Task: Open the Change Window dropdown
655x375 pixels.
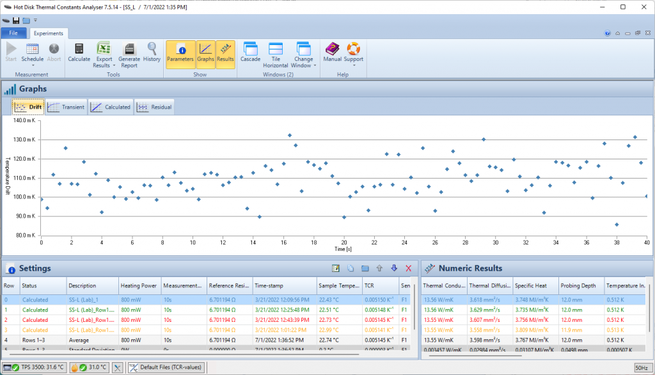Action: pyautogui.click(x=303, y=55)
